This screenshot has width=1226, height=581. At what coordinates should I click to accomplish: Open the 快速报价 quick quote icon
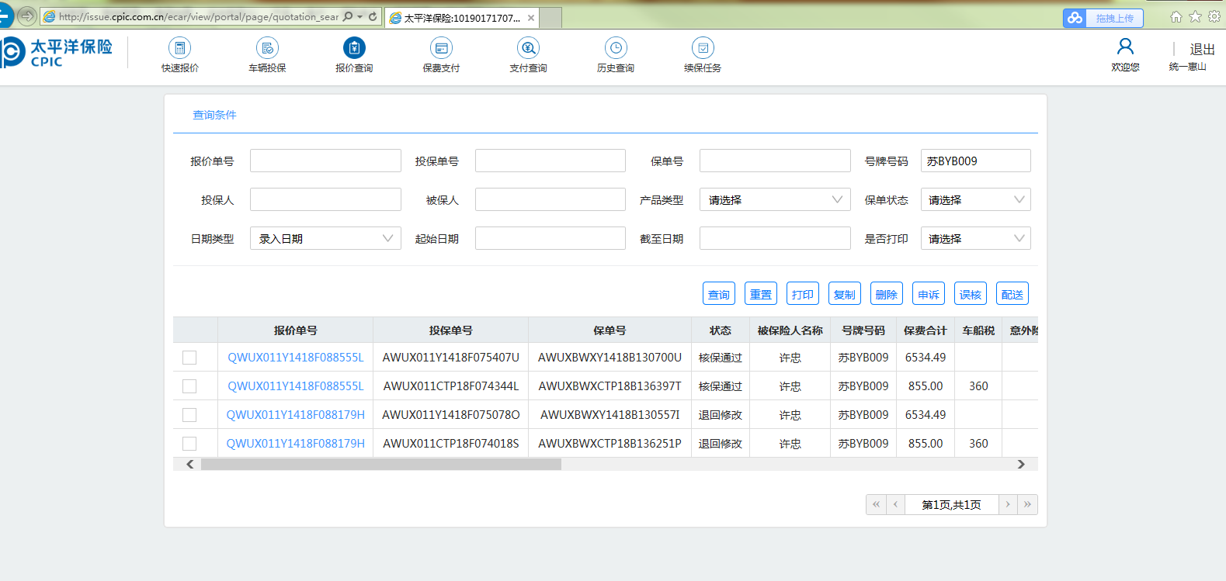179,49
